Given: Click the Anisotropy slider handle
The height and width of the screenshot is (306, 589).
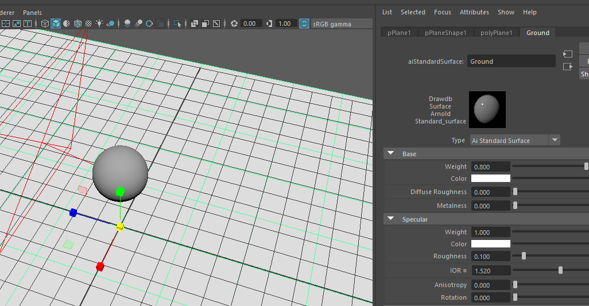Looking at the screenshot, I should click(x=516, y=285).
